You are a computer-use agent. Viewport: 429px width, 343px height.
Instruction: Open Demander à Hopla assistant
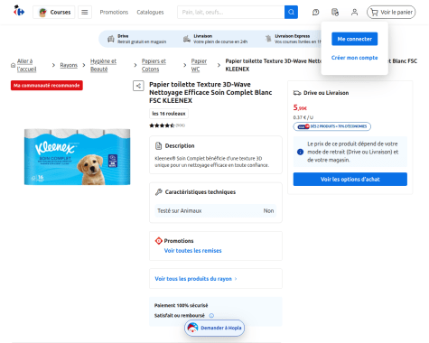click(x=214, y=328)
